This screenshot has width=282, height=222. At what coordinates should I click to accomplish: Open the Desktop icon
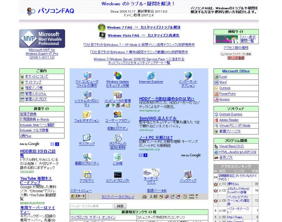tap(87, 138)
